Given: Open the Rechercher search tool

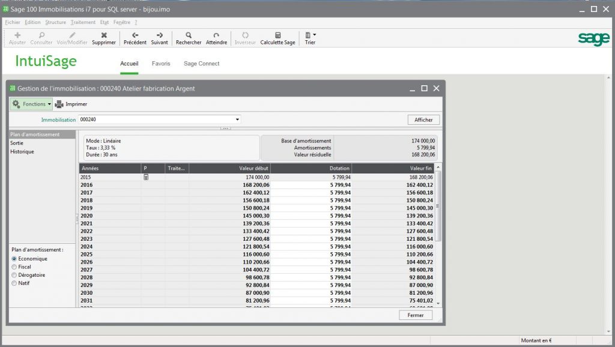Looking at the screenshot, I should (189, 38).
